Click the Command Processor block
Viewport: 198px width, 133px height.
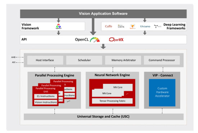(162, 60)
